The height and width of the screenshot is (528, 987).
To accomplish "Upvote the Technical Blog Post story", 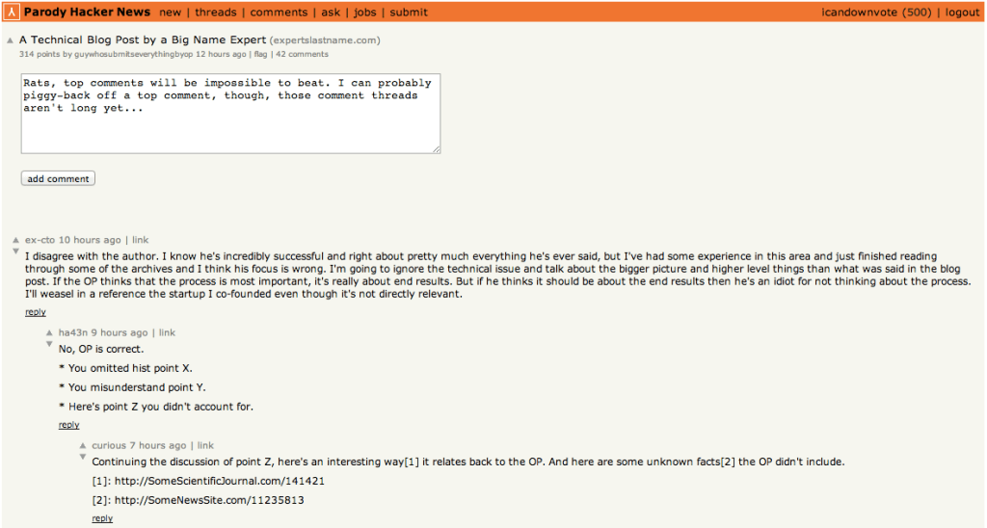I will pyautogui.click(x=11, y=41).
